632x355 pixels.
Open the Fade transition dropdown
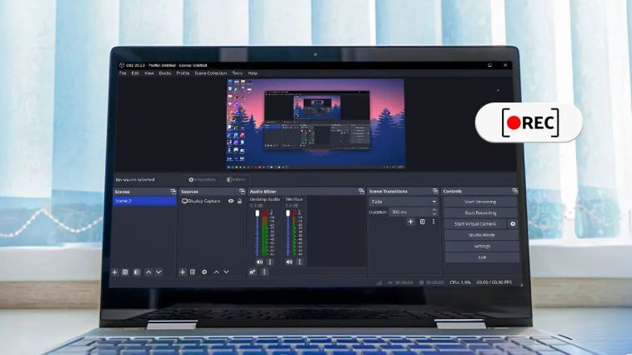coord(403,202)
